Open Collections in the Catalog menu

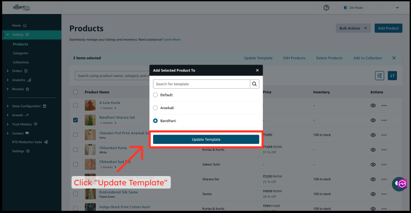[x=21, y=62]
